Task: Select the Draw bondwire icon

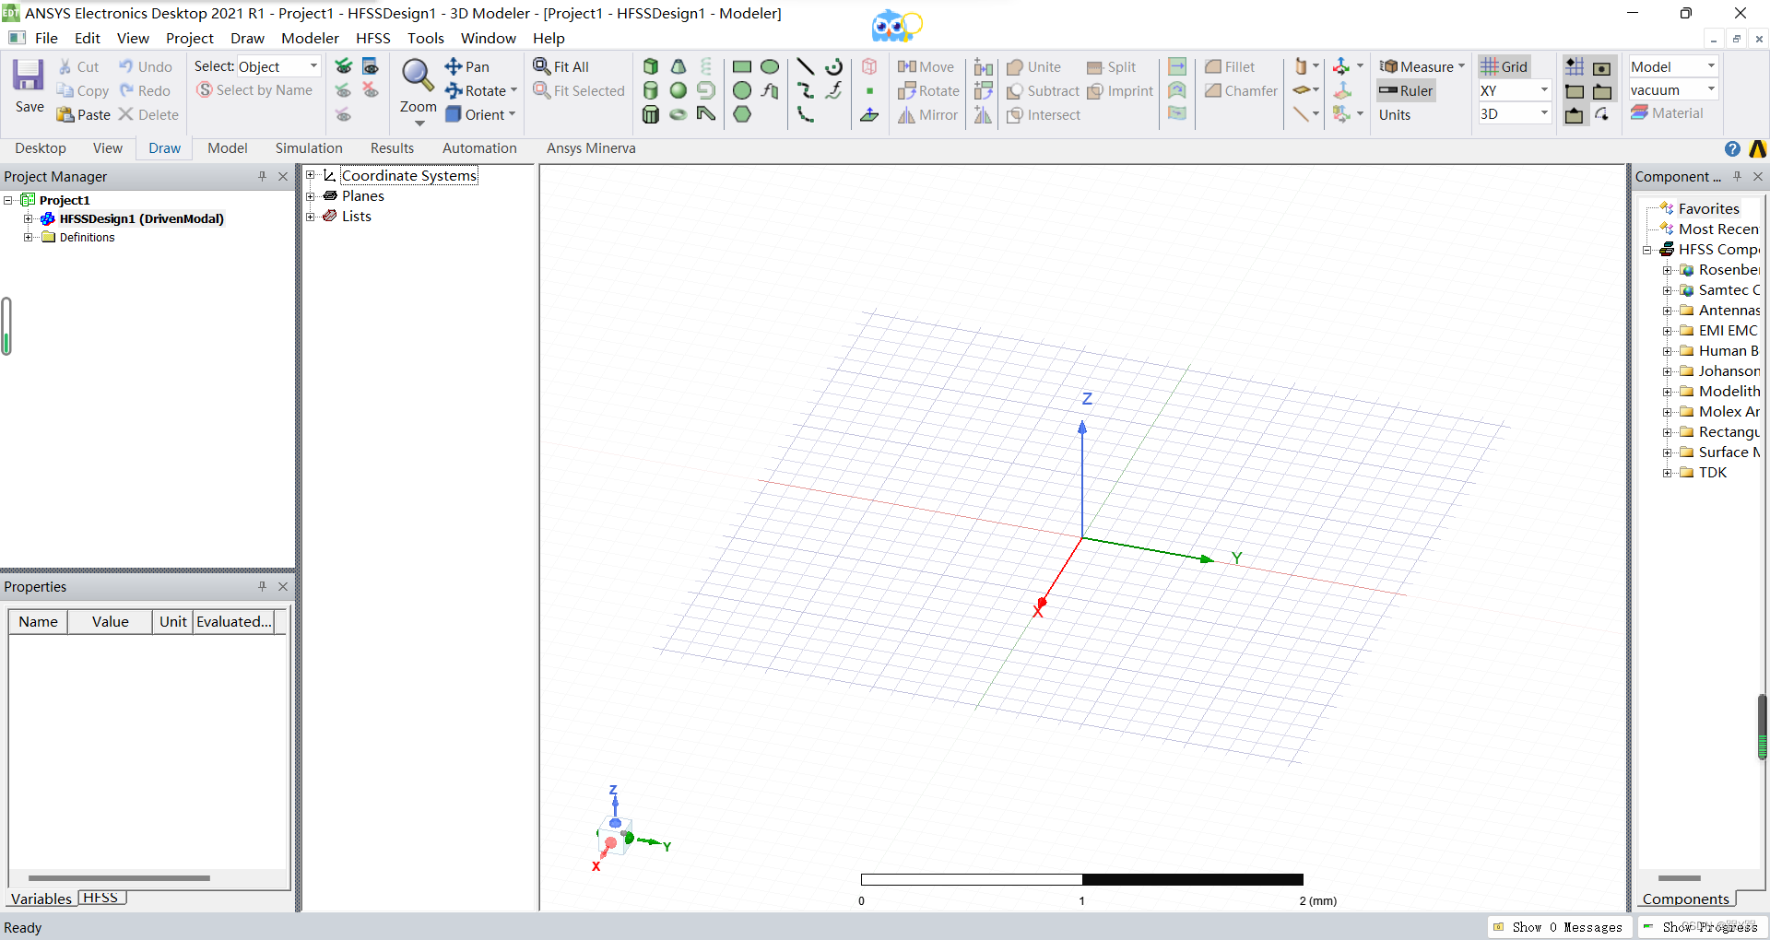Action: click(706, 114)
